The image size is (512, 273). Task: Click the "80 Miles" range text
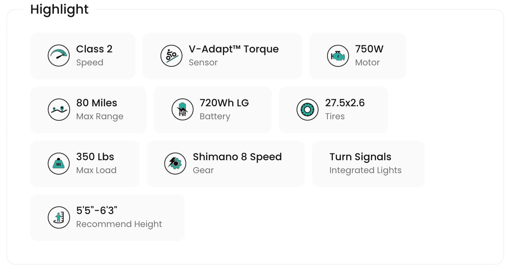pos(97,103)
